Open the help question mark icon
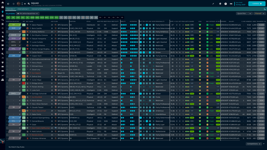Image resolution: width=267 pixels, height=150 pixels. tap(226, 4)
